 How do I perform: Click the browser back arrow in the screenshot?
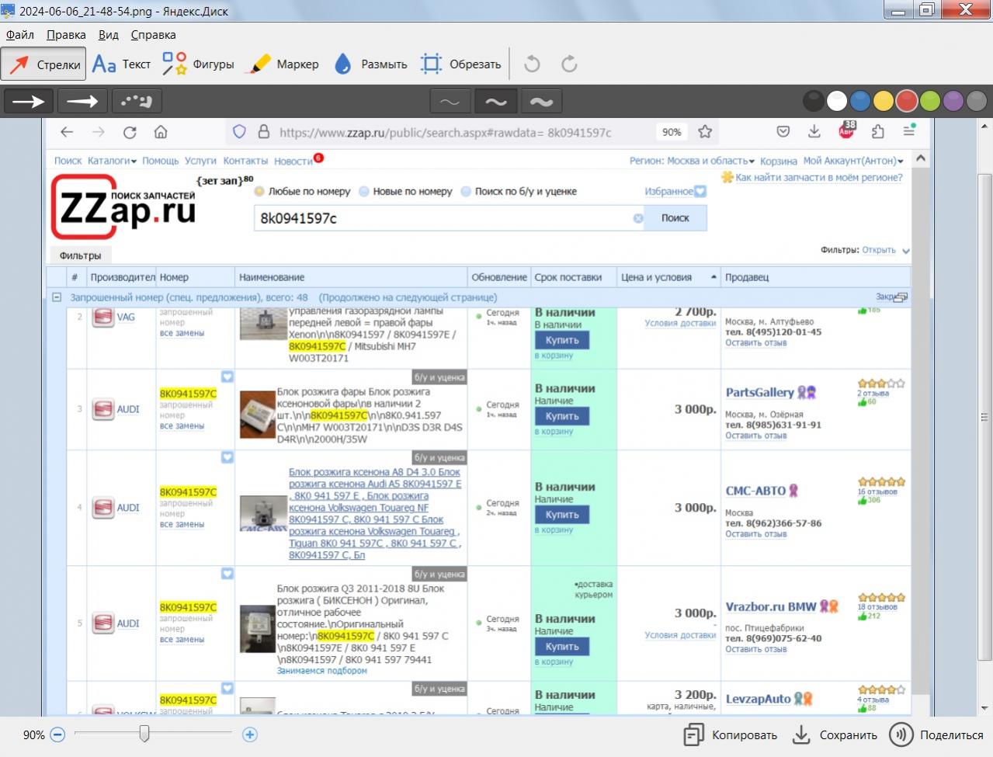point(67,132)
